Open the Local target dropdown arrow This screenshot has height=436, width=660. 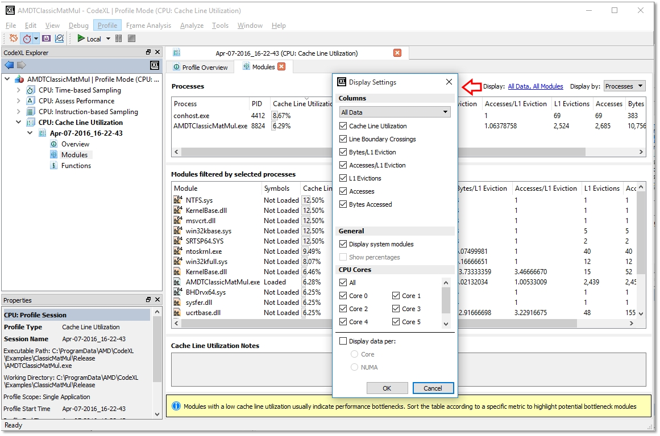click(108, 39)
